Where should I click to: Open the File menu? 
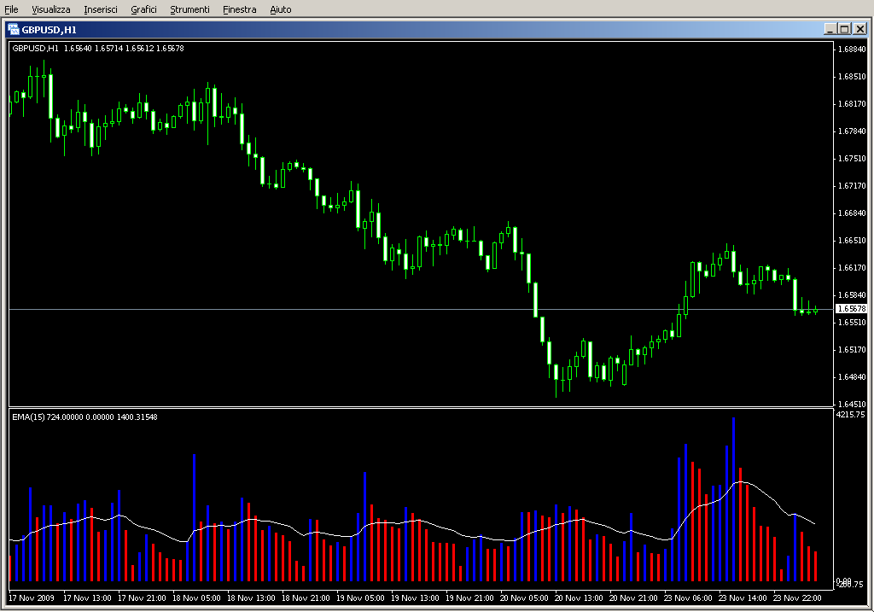11,9
